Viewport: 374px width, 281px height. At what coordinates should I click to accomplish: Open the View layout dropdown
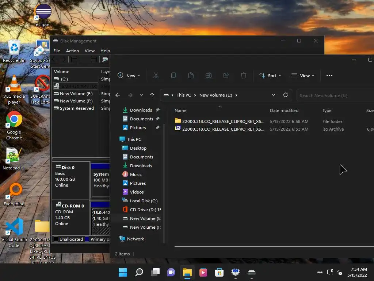(303, 75)
